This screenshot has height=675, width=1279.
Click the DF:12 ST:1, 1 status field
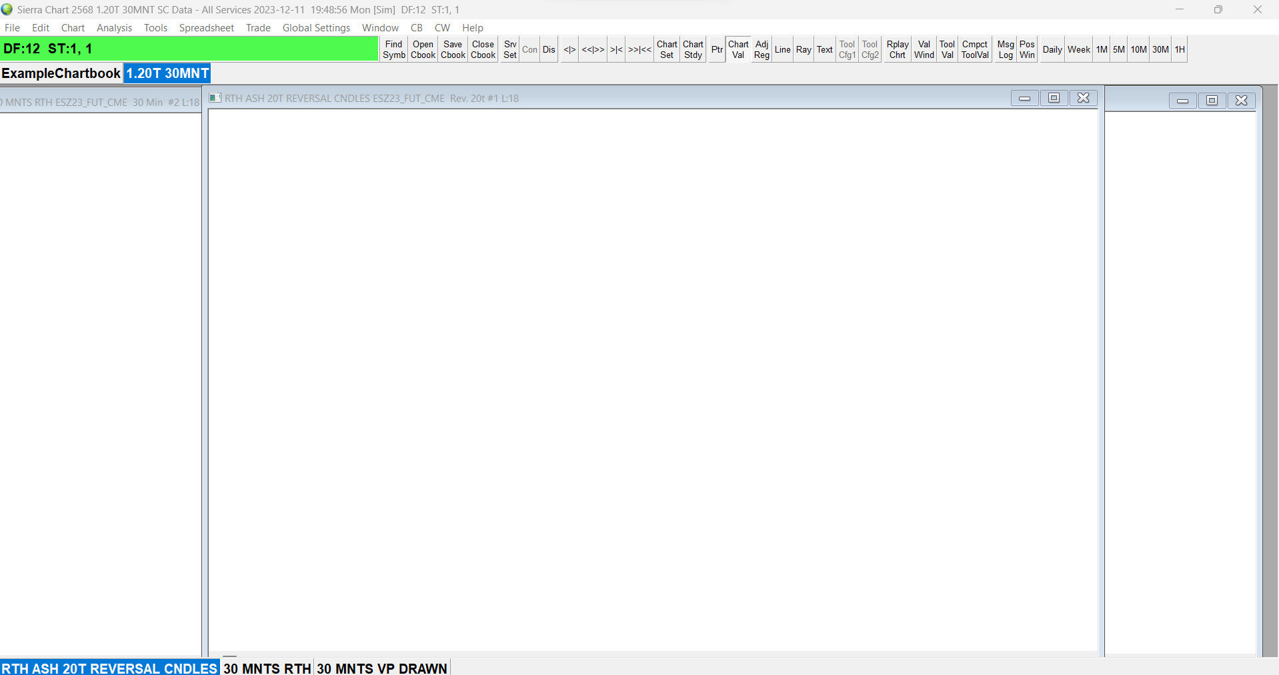point(189,49)
